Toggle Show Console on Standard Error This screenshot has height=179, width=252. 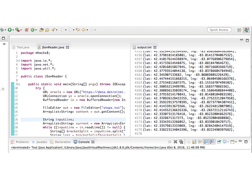coord(211,142)
